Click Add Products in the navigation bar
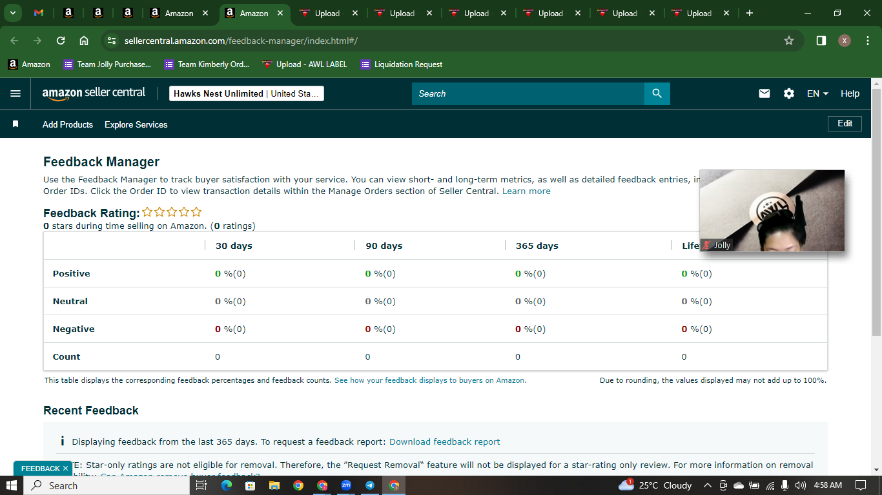Viewport: 882px width, 495px height. pyautogui.click(x=68, y=124)
